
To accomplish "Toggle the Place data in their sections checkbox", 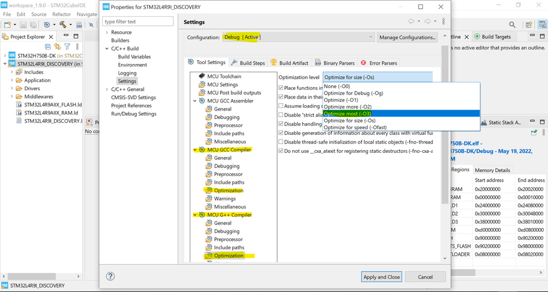I will [281, 96].
